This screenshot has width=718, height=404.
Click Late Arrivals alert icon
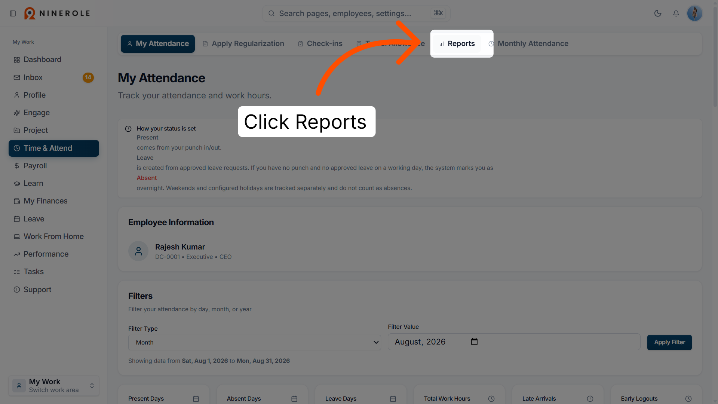point(590,399)
